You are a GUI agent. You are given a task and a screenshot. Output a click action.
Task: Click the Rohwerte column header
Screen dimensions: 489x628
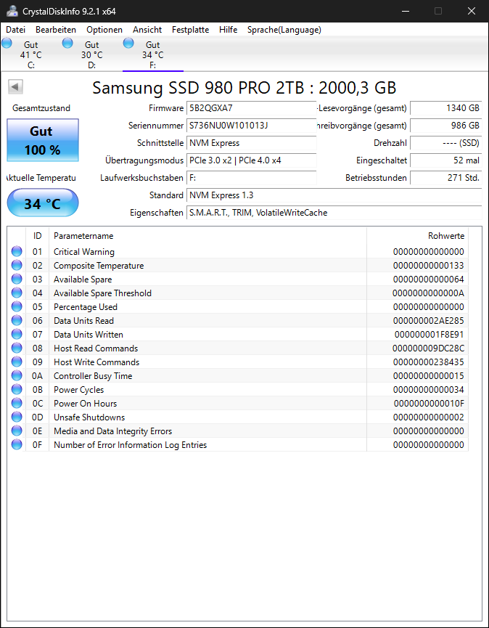417,235
